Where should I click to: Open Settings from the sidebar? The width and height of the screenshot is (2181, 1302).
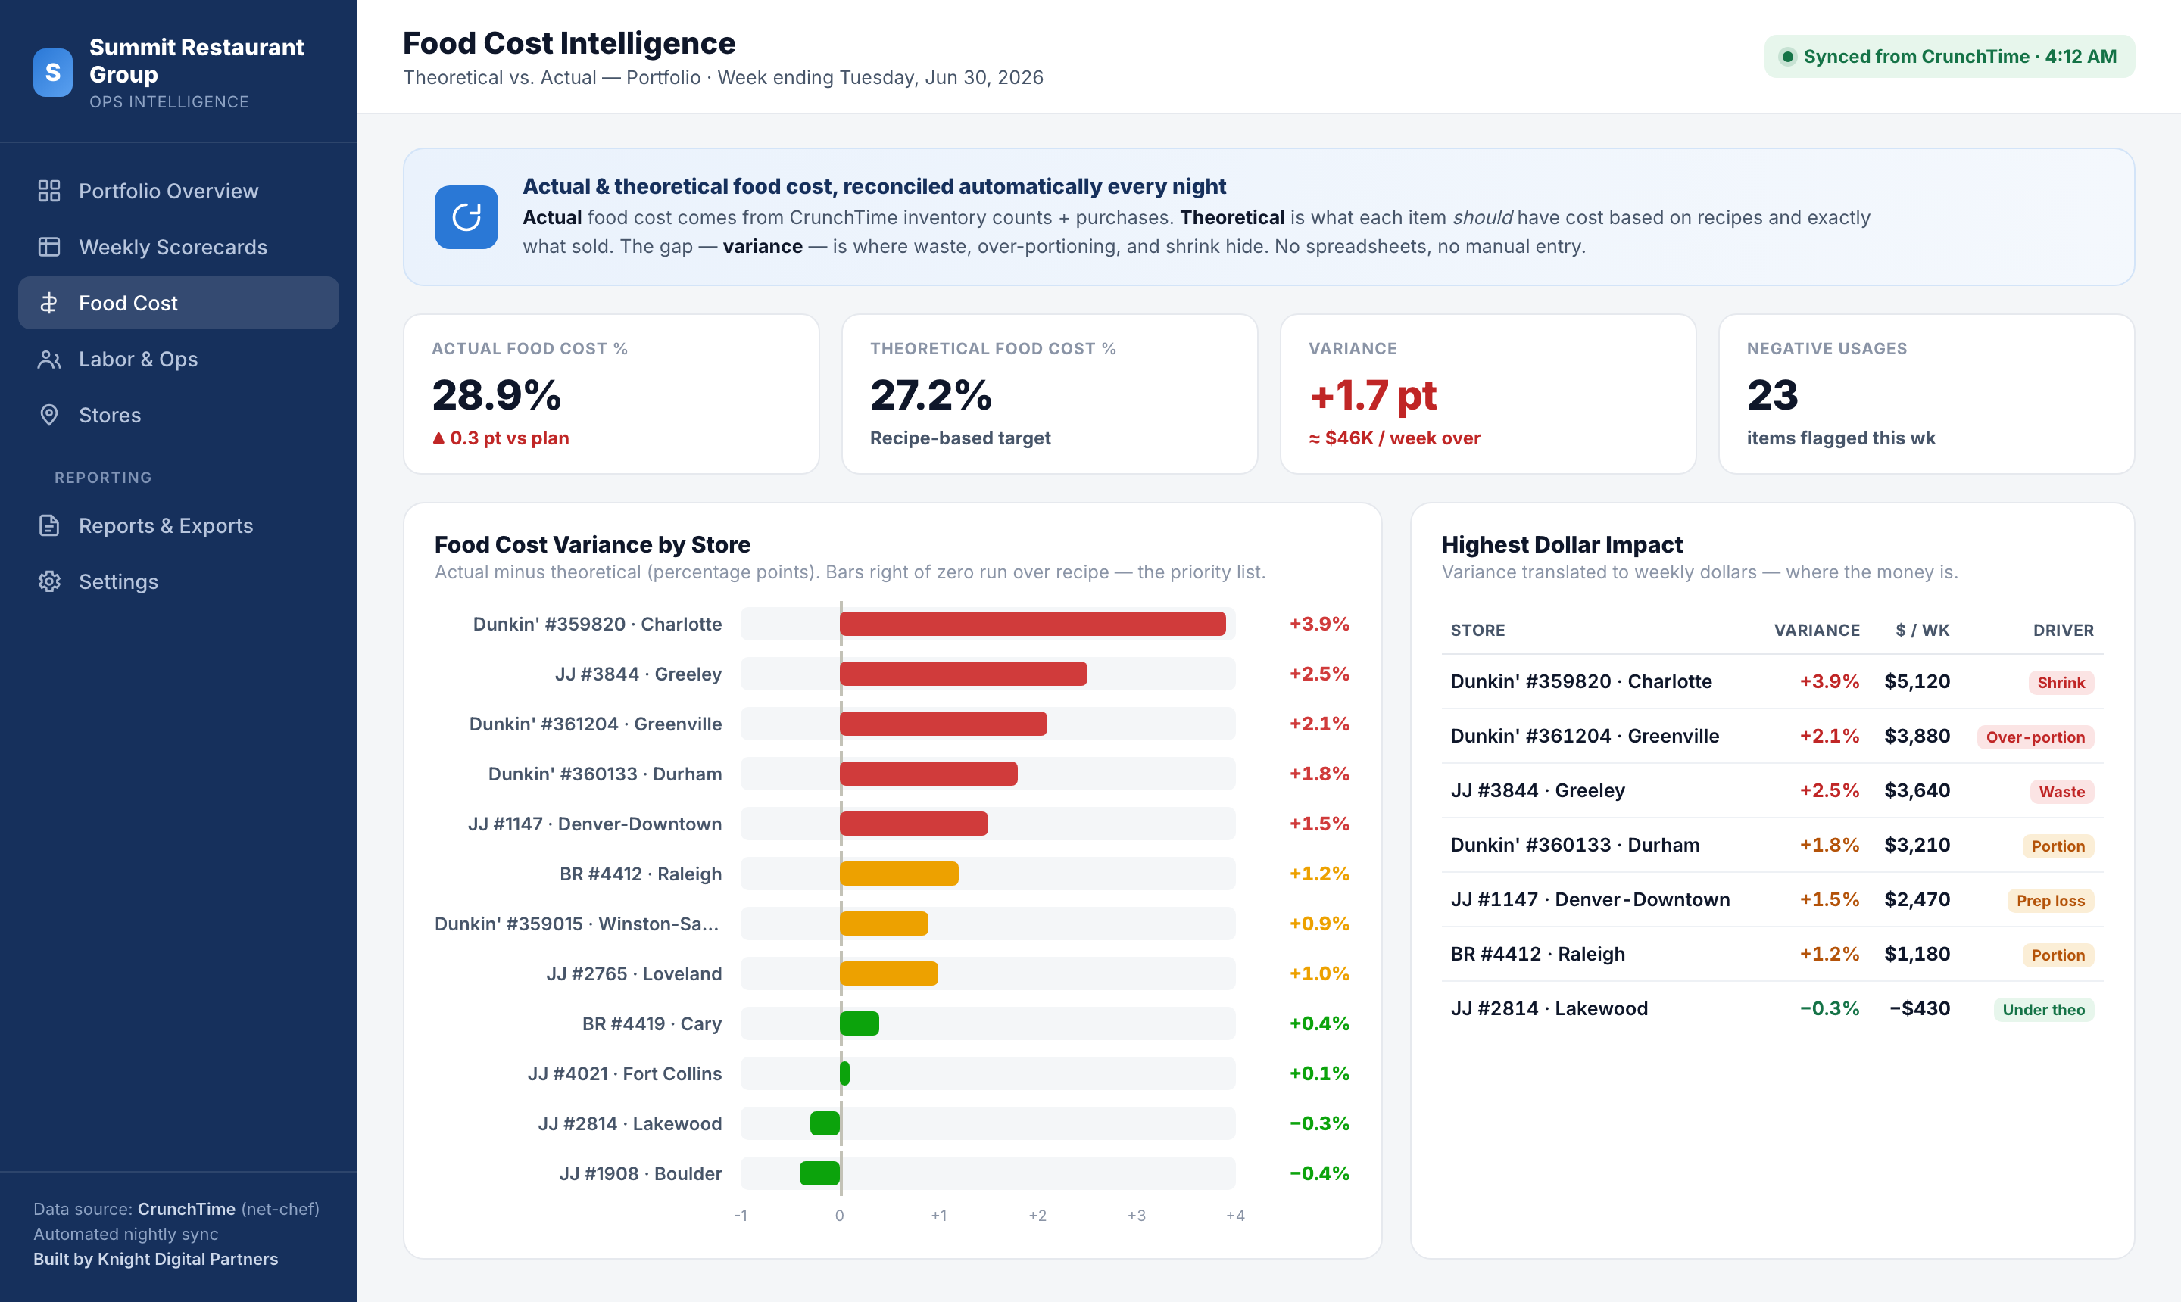click(x=178, y=581)
